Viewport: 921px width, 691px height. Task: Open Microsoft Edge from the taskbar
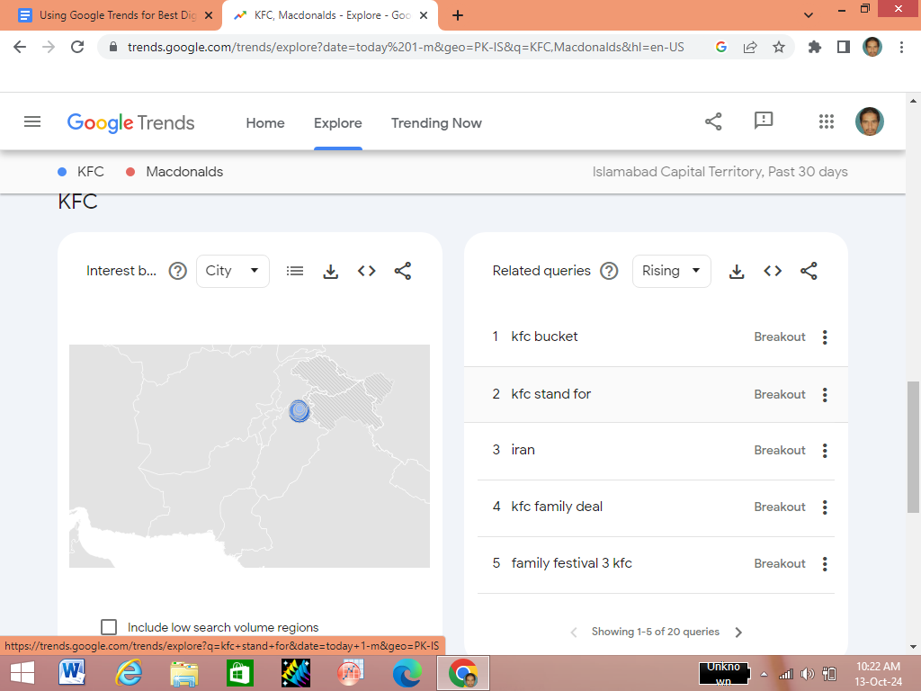point(407,673)
